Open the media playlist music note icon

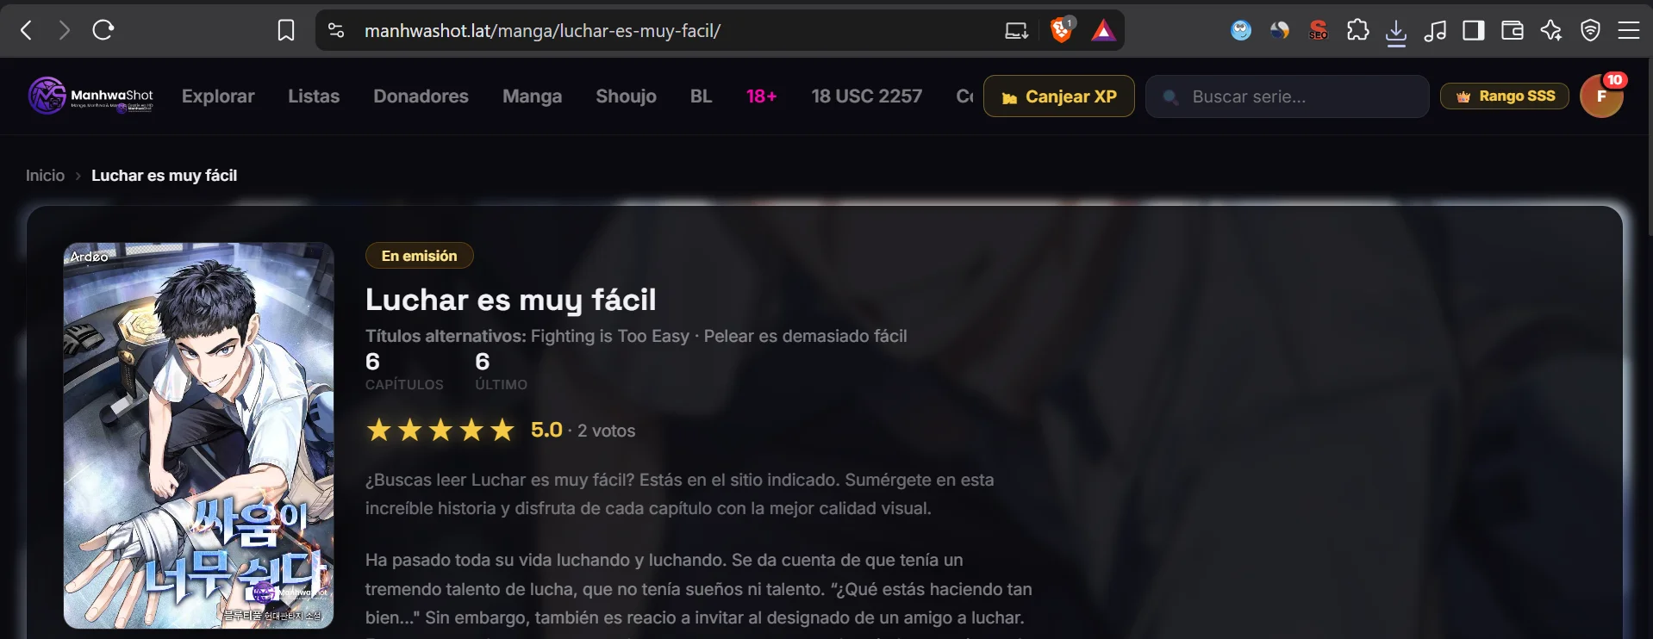click(x=1435, y=31)
